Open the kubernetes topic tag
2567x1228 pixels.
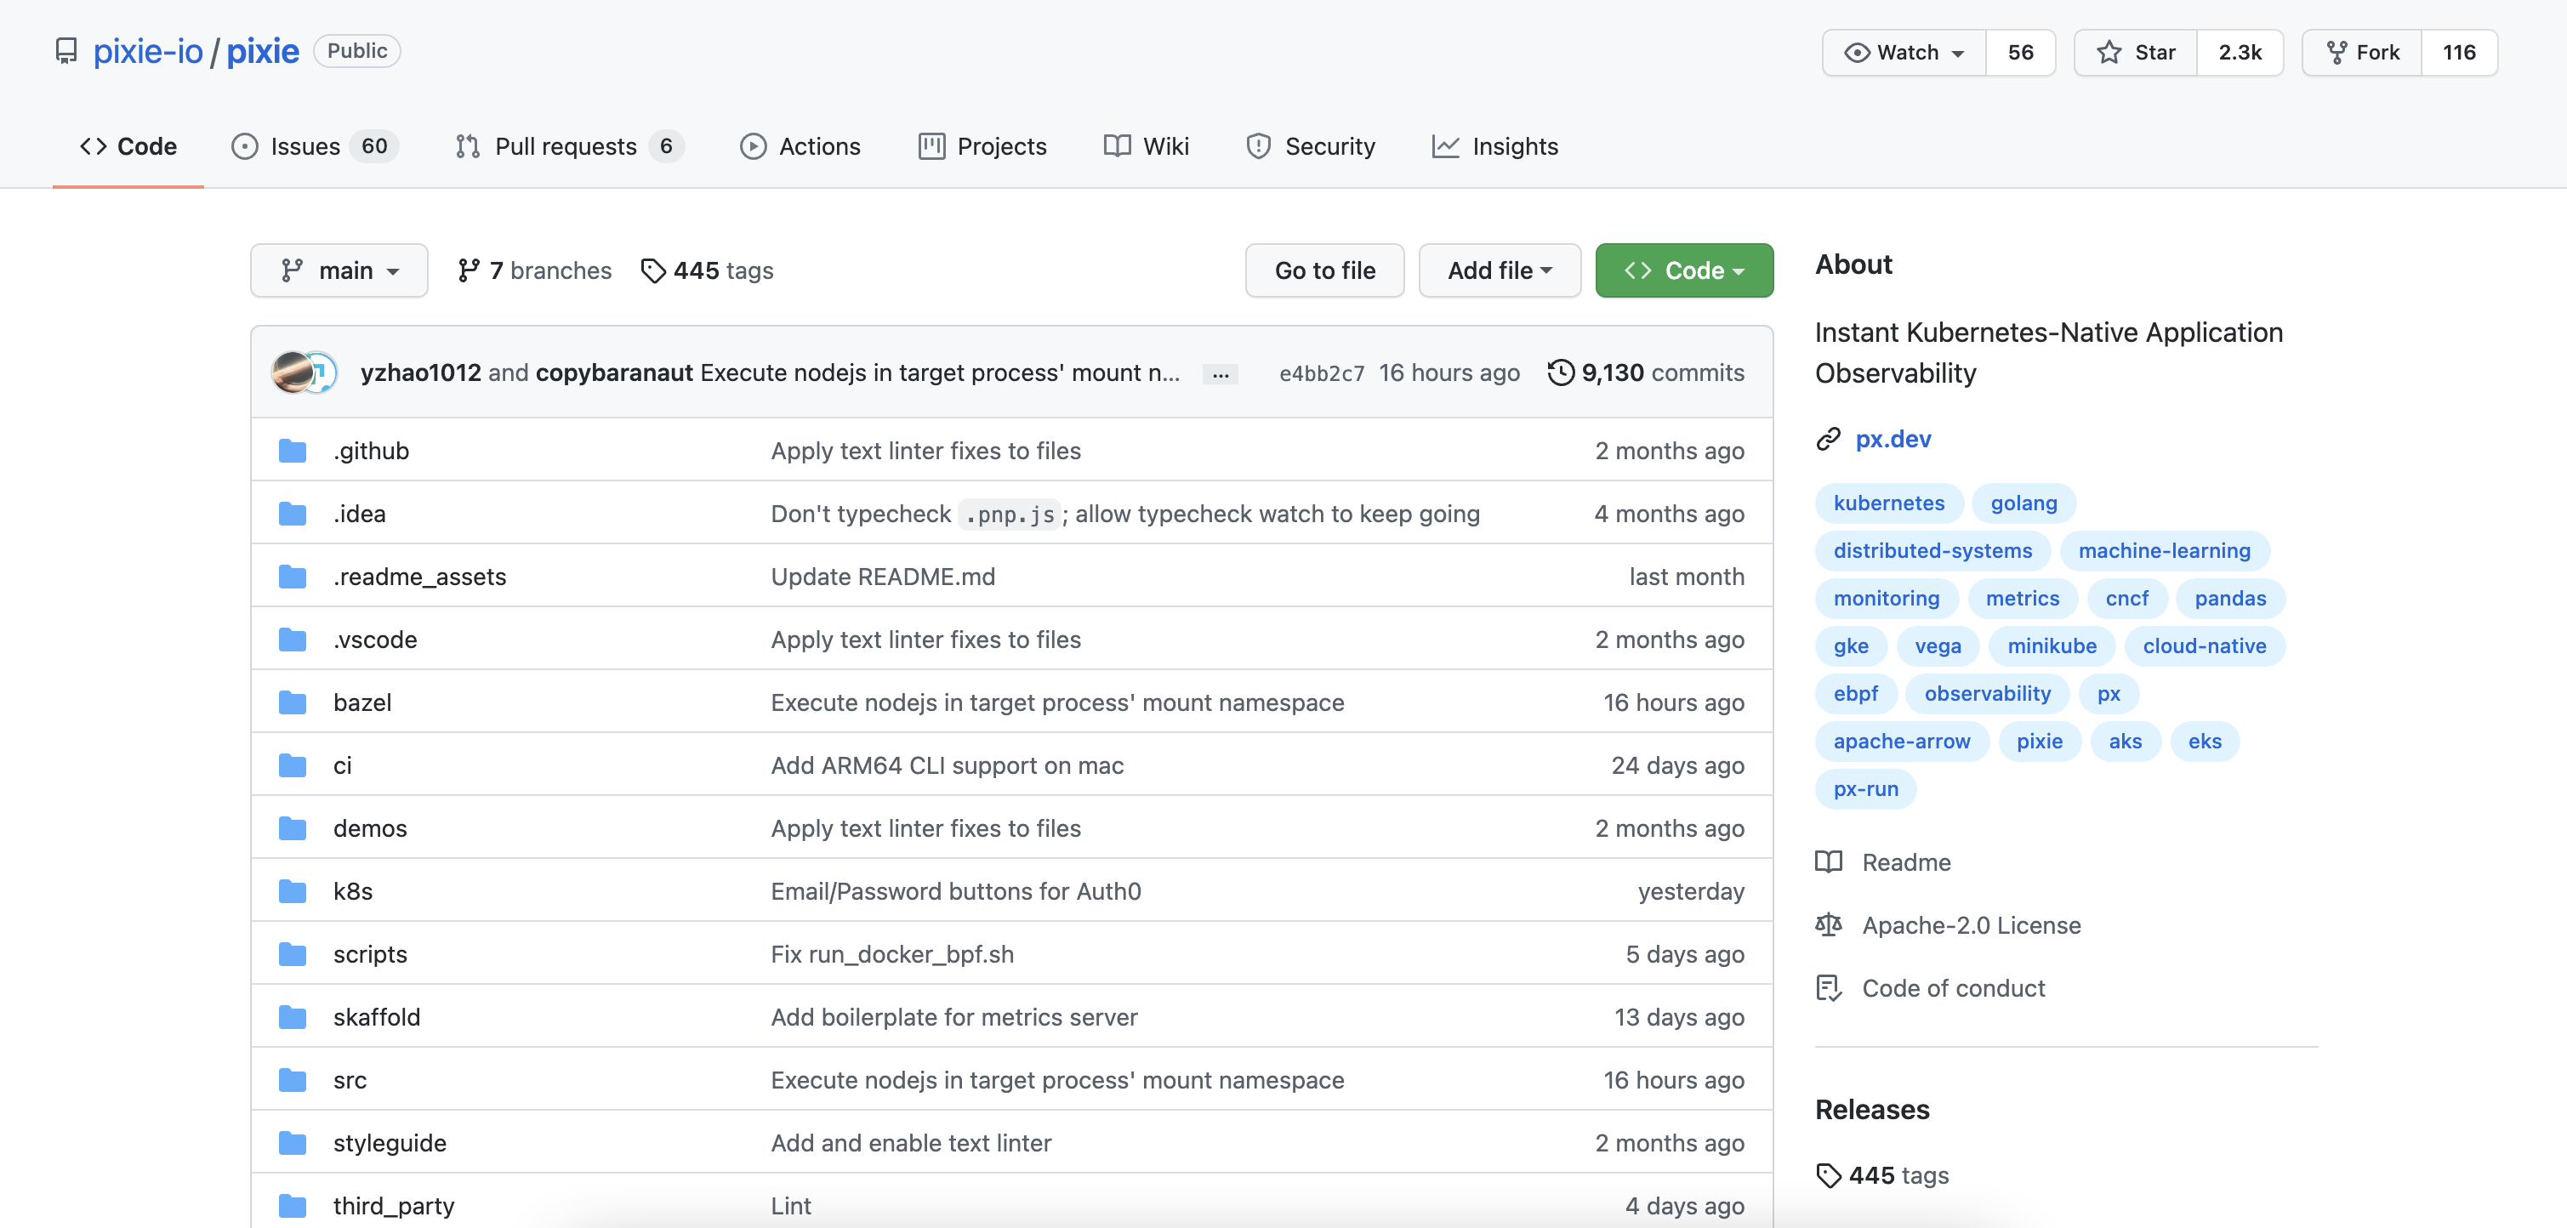pyautogui.click(x=1888, y=503)
